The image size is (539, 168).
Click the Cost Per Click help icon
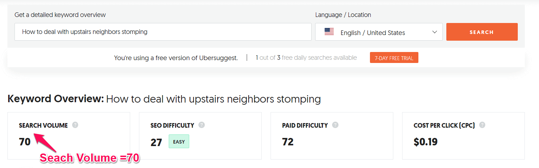click(482, 125)
